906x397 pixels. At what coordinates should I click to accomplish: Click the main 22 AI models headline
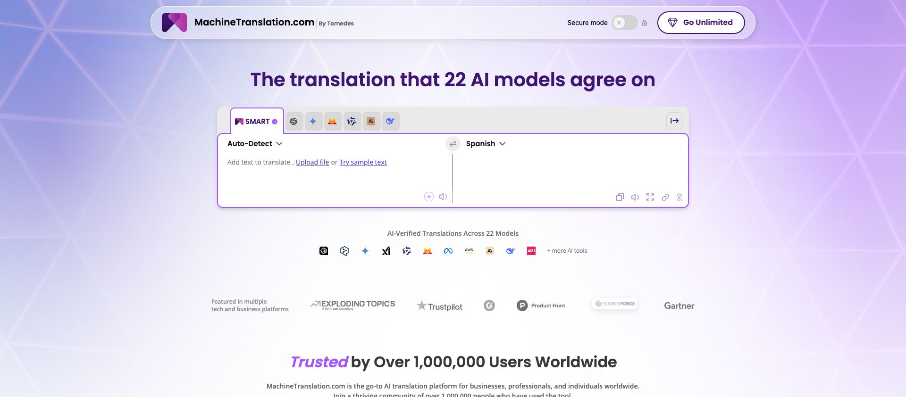point(453,80)
